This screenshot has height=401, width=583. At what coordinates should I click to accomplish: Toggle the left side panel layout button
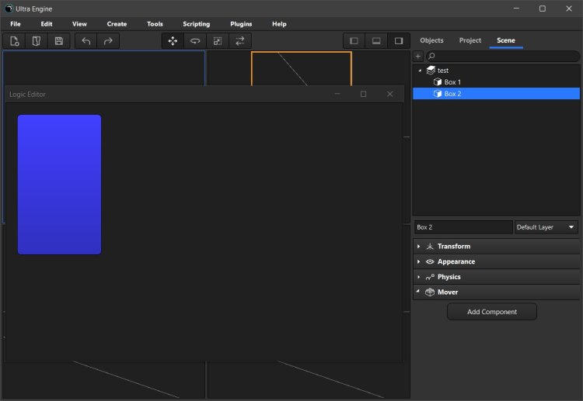[x=354, y=41]
